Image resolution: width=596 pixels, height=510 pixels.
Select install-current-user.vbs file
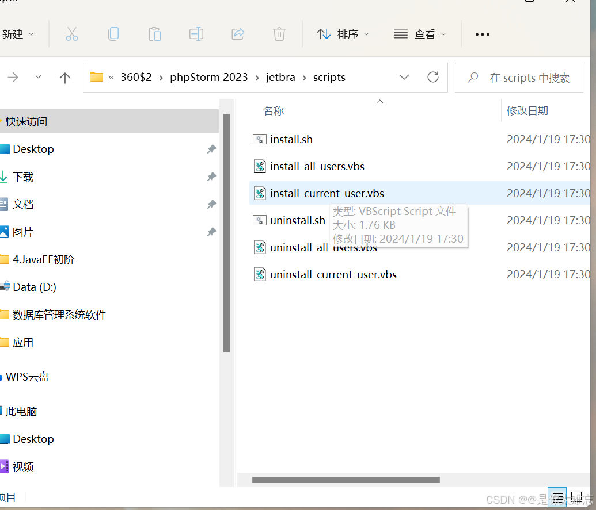(x=420, y=193)
